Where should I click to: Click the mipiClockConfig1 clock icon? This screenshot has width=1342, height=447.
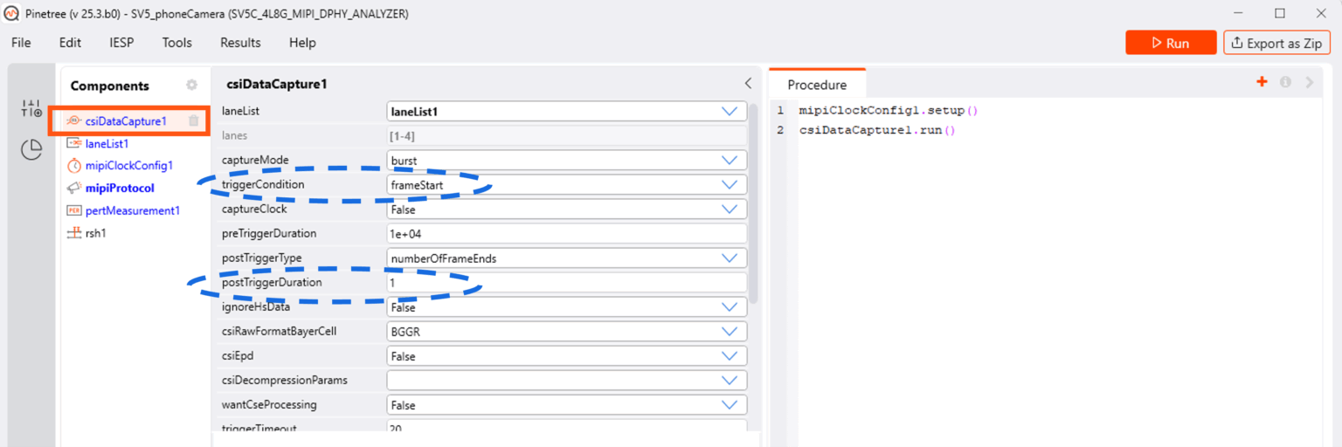point(74,165)
